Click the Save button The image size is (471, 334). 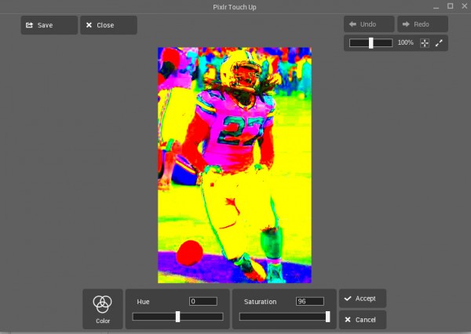tap(49, 25)
